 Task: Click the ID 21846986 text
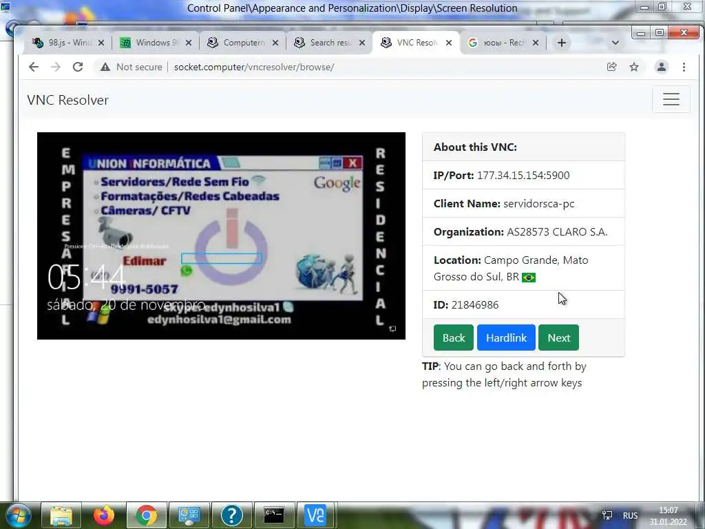(x=466, y=305)
